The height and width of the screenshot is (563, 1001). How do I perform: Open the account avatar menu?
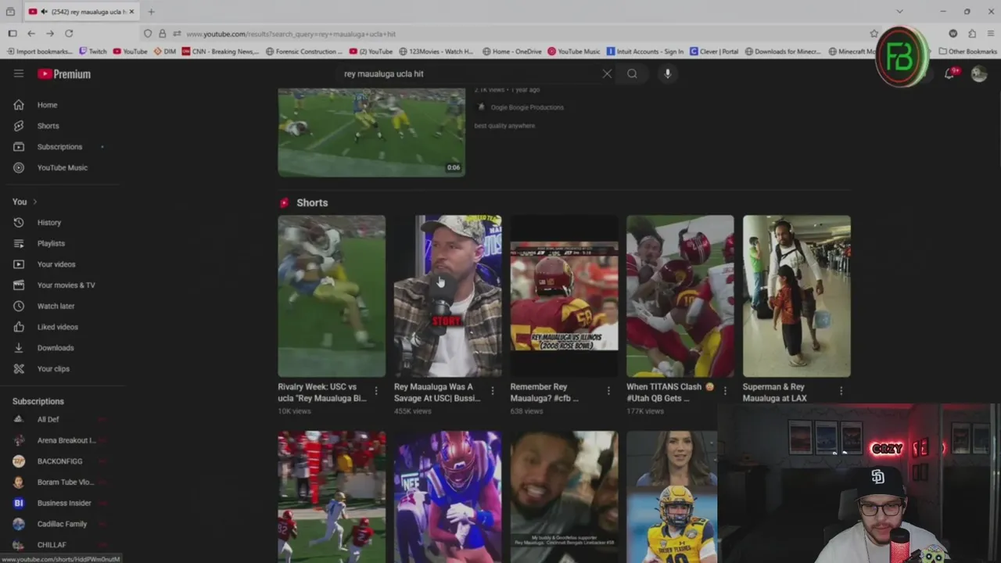click(x=979, y=74)
